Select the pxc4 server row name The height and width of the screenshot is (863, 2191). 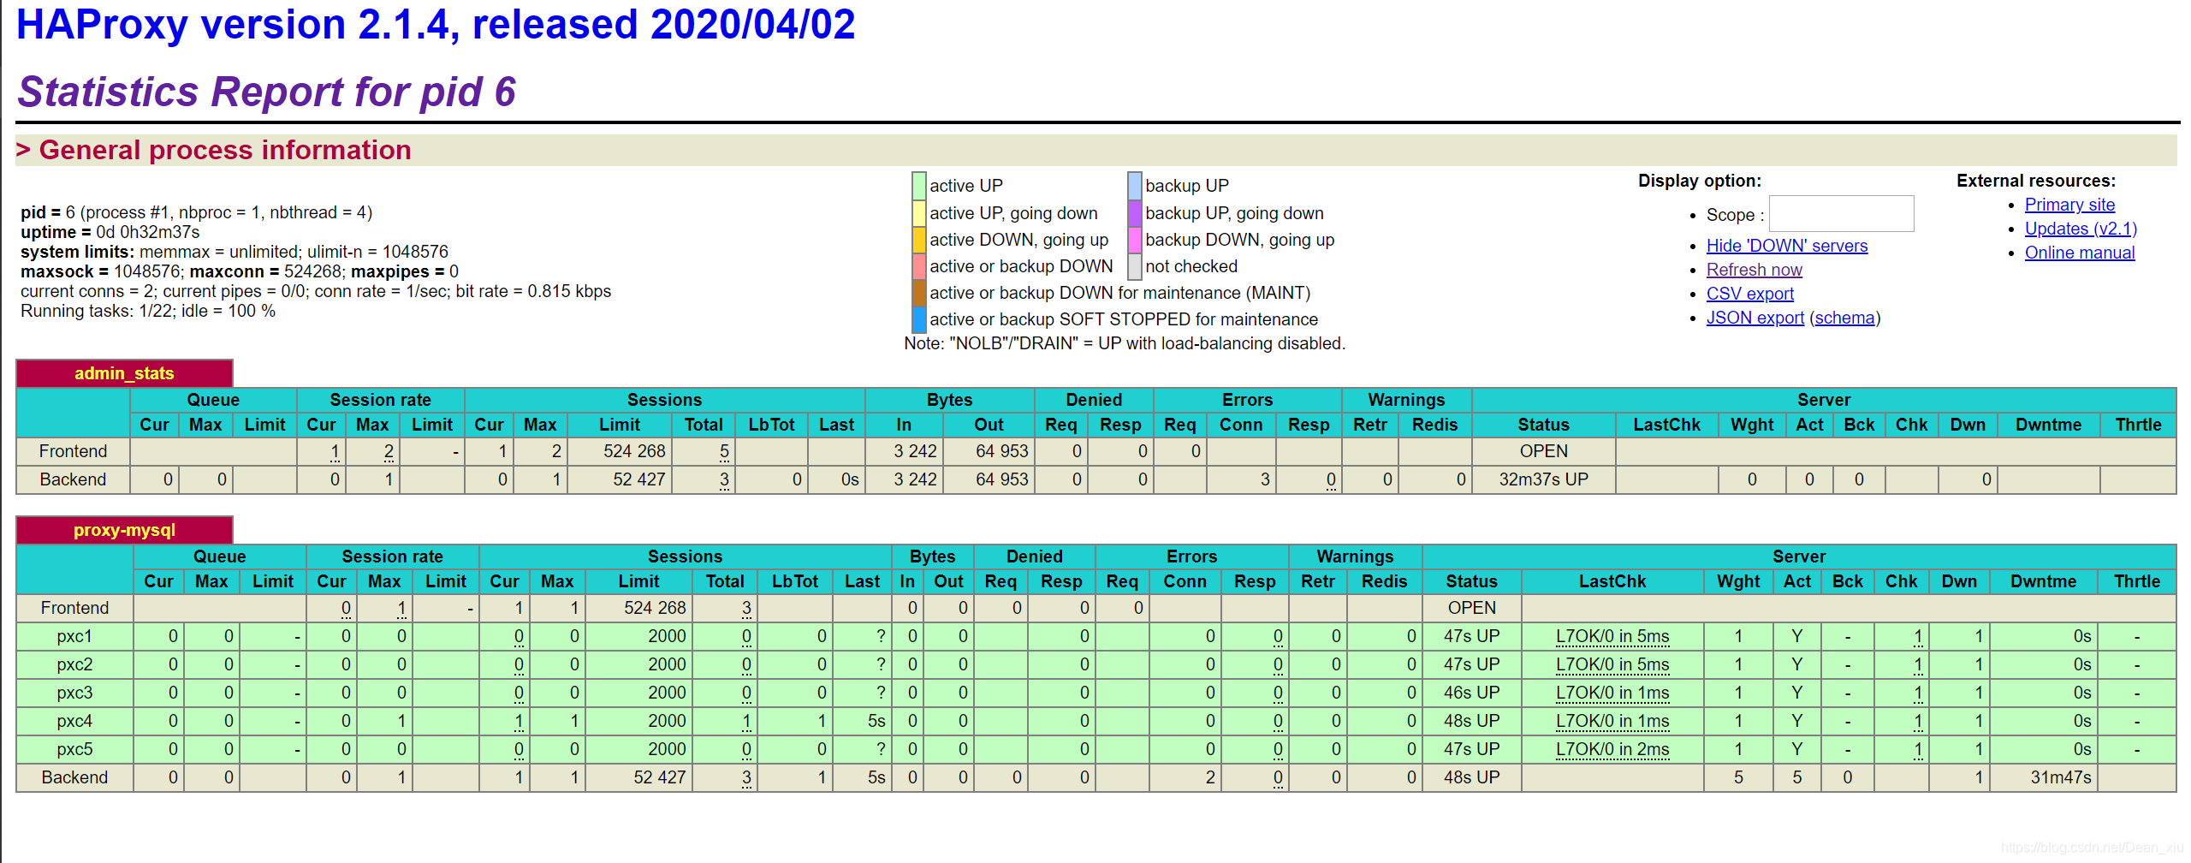[74, 721]
